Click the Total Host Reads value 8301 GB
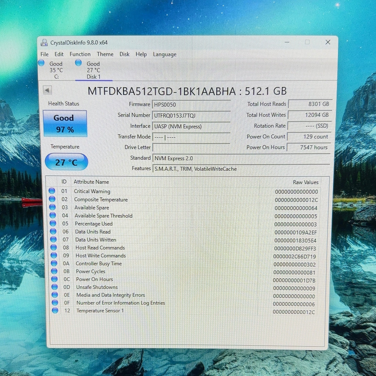 310,104
